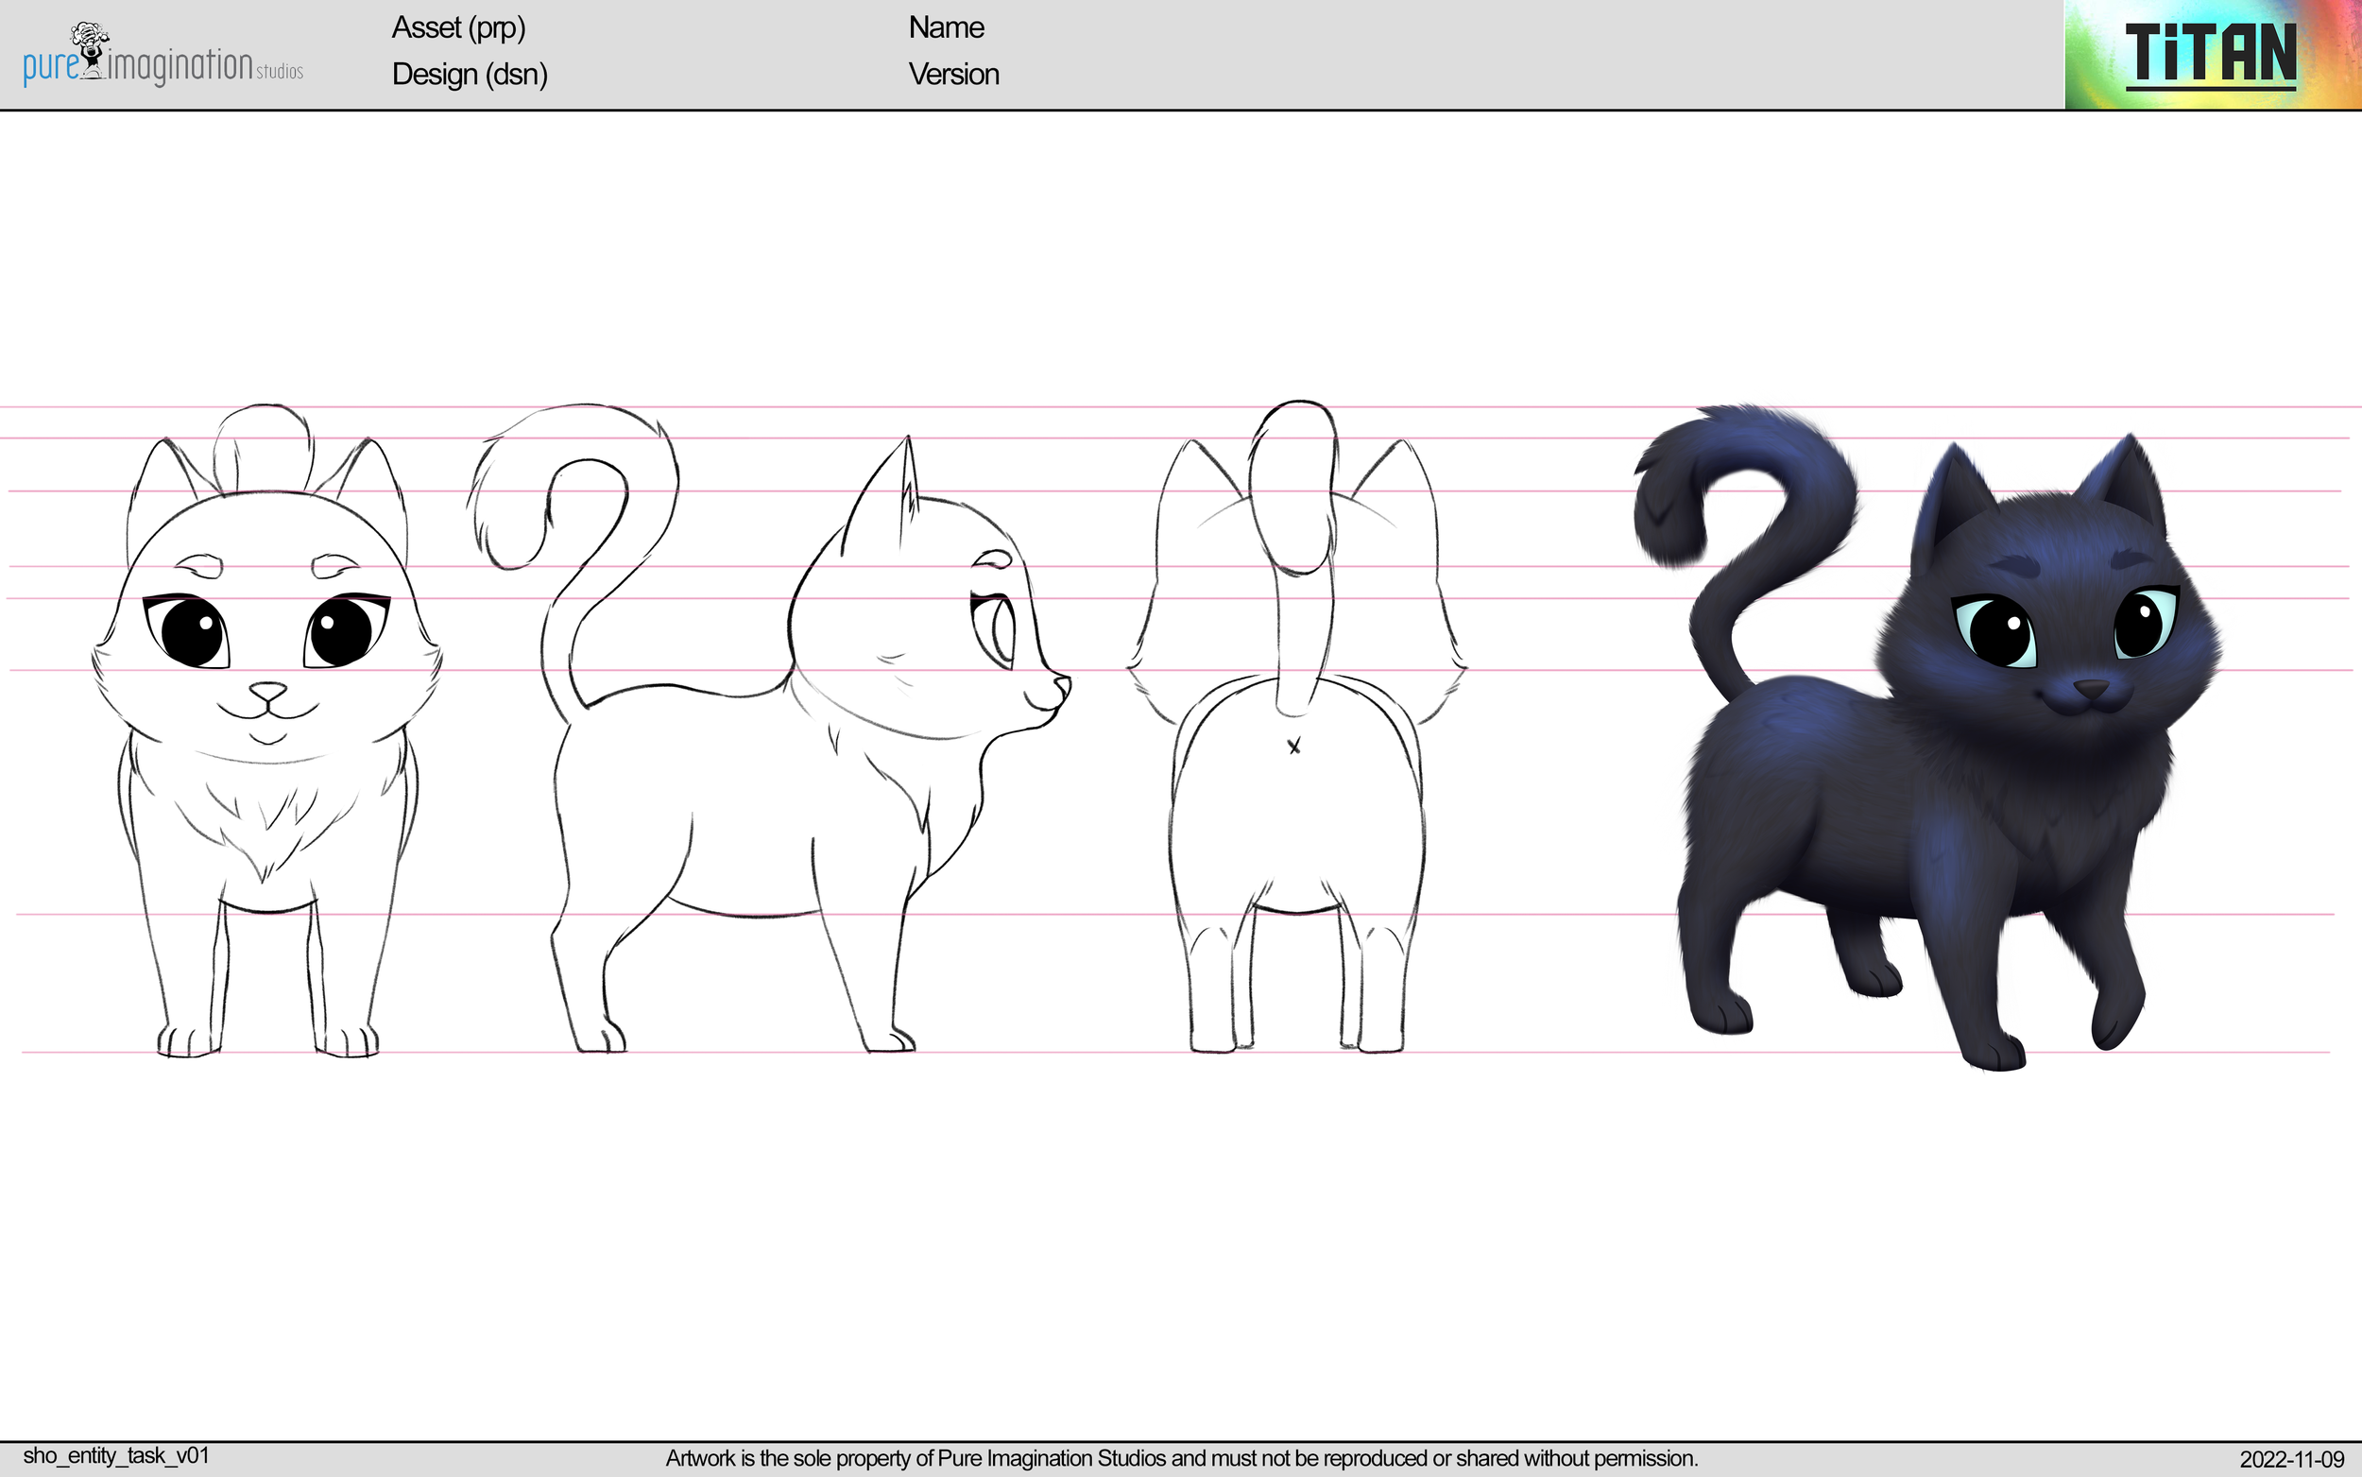Click the front-view cat's nose
Viewport: 2362px width, 1477px height.
267,692
